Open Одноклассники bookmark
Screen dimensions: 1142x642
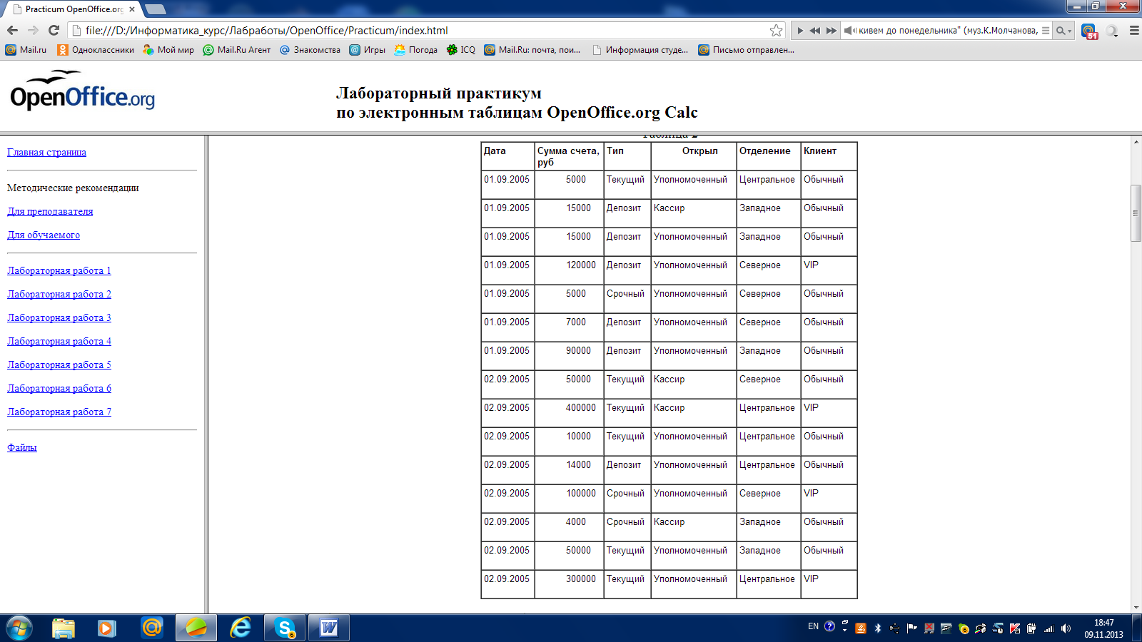tap(96, 50)
